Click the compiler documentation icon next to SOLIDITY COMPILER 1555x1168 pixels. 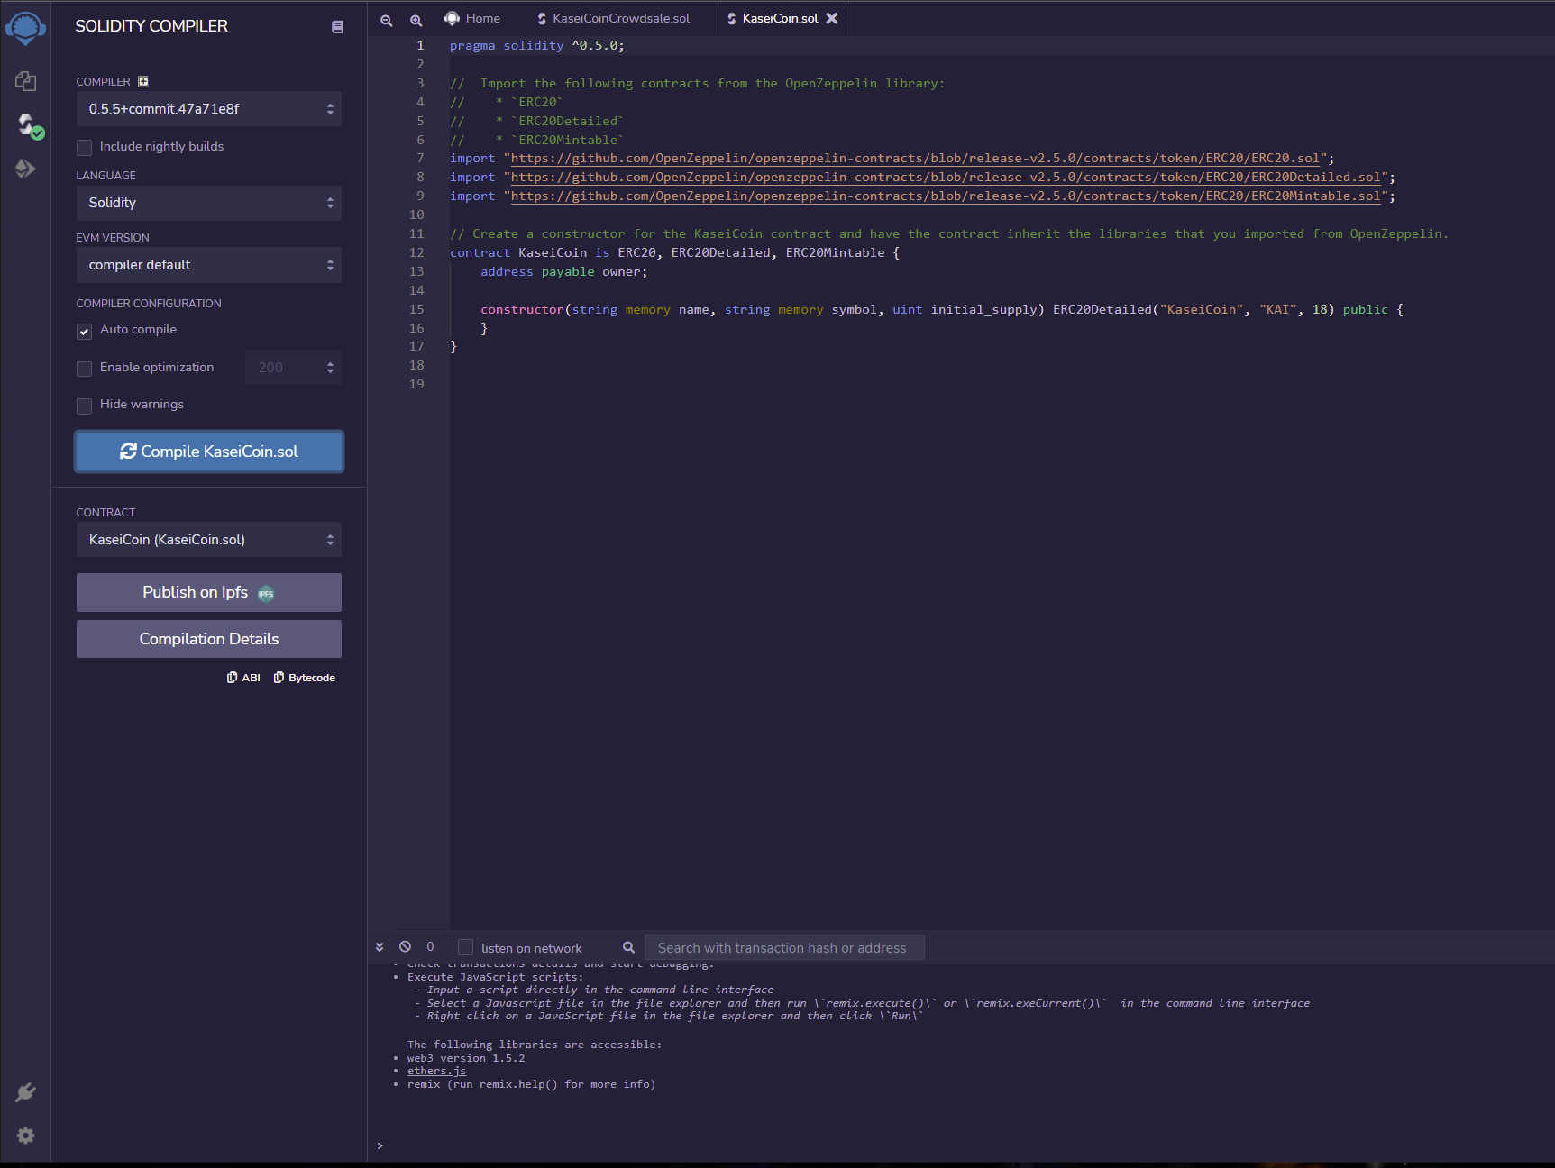(x=337, y=26)
